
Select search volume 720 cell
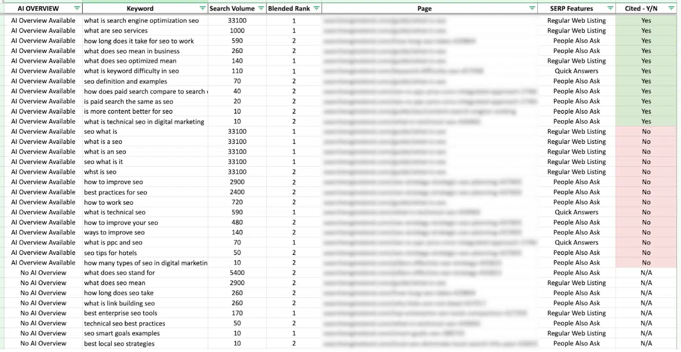237,203
